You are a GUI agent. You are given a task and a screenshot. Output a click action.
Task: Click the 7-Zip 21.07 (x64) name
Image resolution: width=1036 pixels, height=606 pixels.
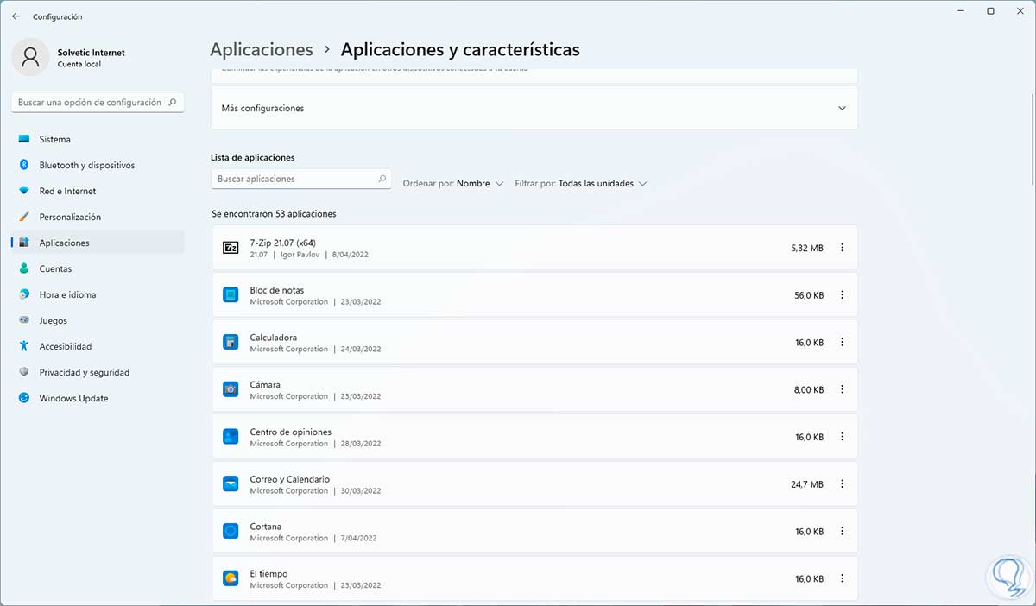pyautogui.click(x=282, y=243)
